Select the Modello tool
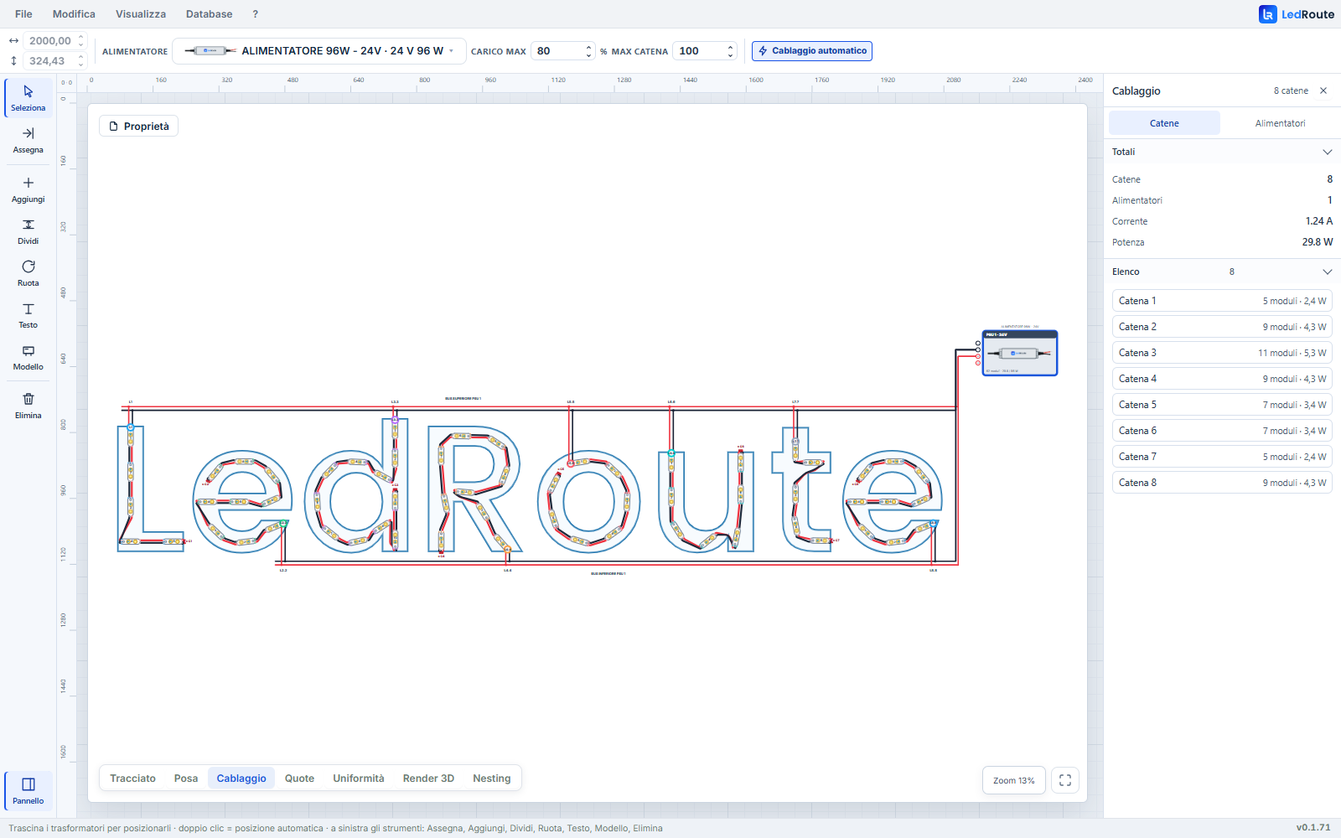The width and height of the screenshot is (1341, 838). [28, 357]
